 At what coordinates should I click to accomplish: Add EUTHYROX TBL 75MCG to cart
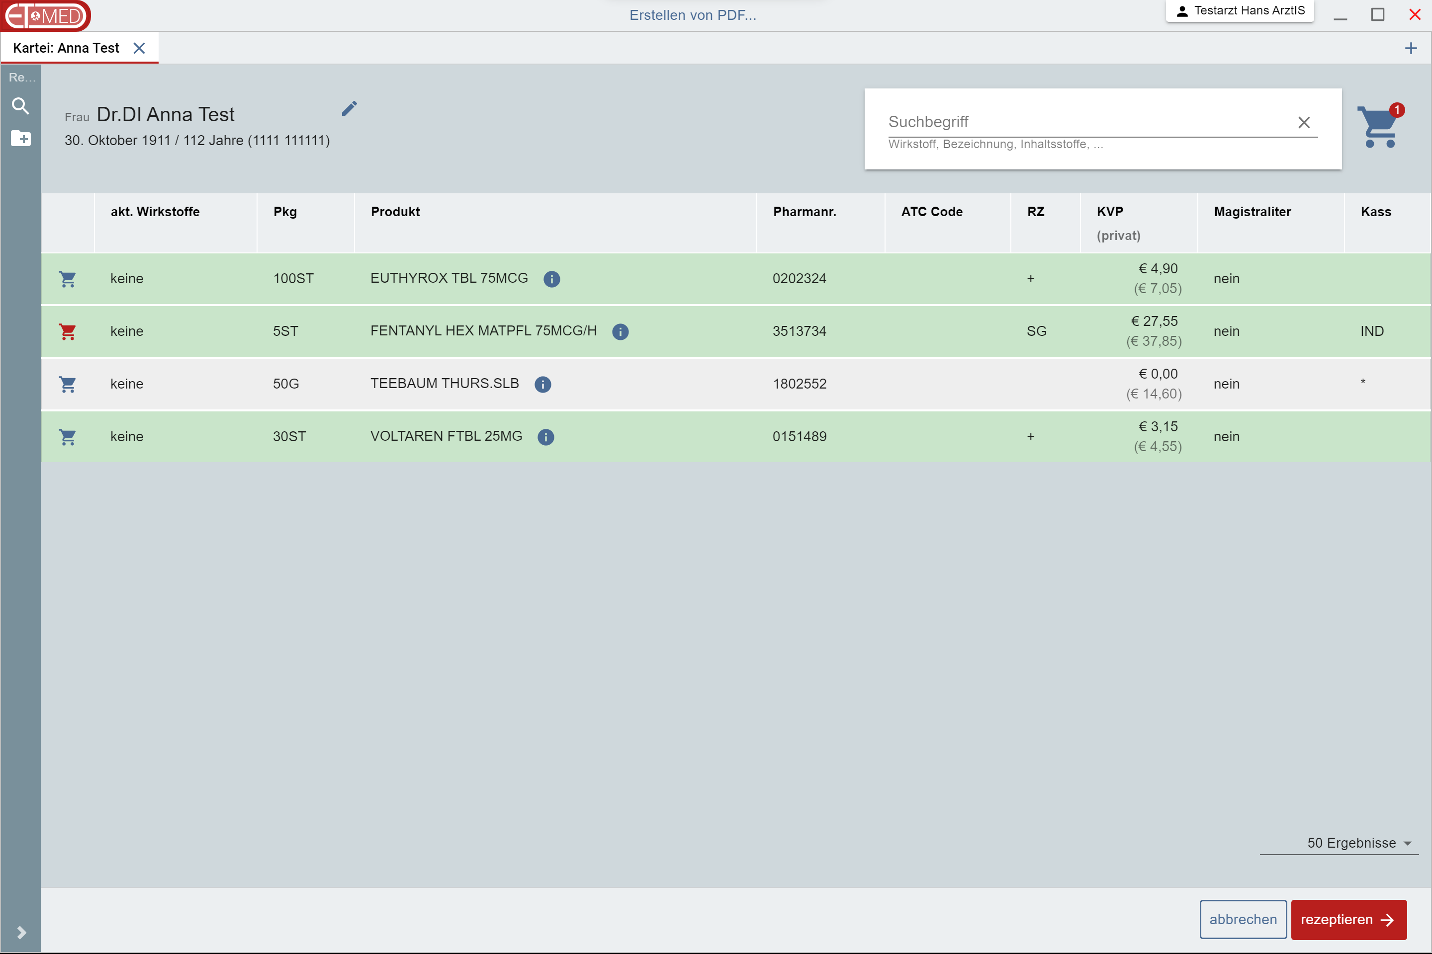tap(68, 279)
